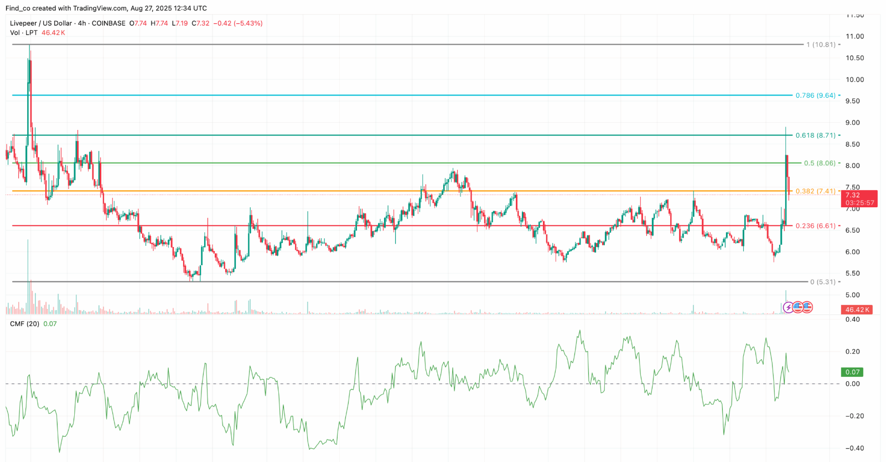Image resolution: width=886 pixels, height=462 pixels.
Task: Click the H7.74 high value in legend
Action: click(159, 23)
